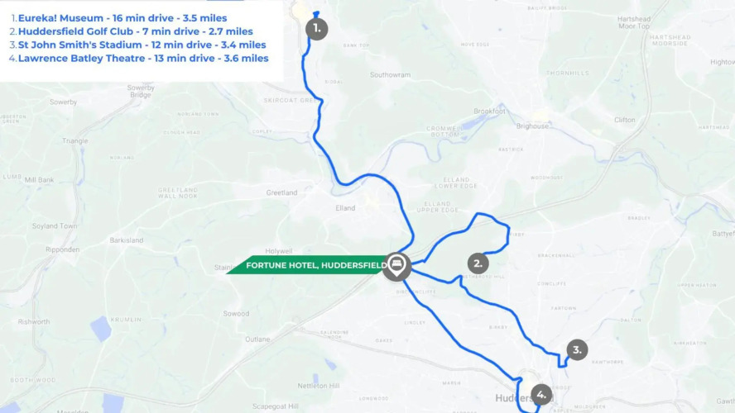Click map marker number 3

pos(577,350)
